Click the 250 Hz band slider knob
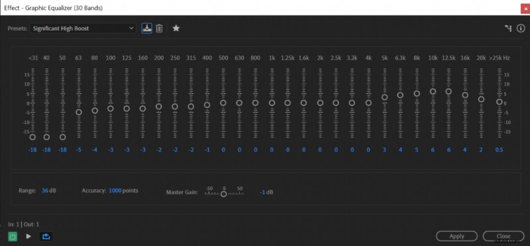530x246 pixels. 175,106
